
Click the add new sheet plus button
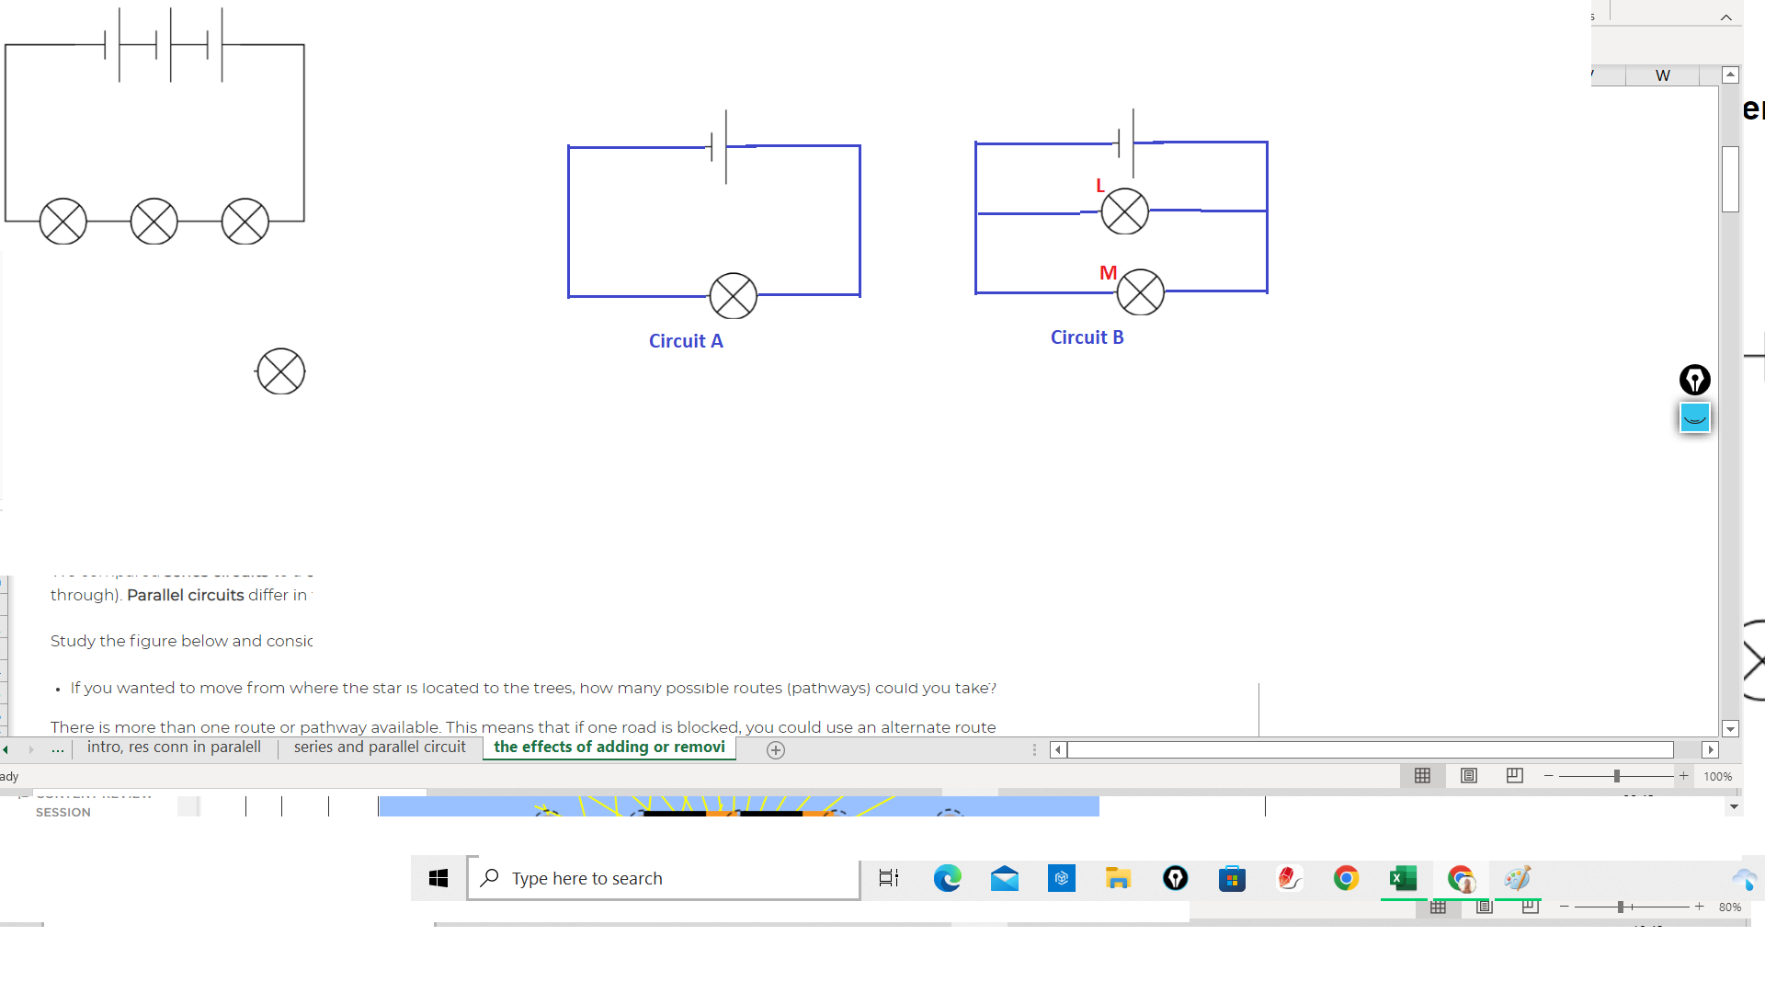775,750
